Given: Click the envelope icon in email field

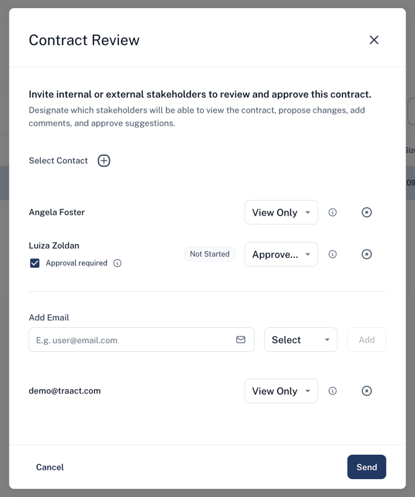Looking at the screenshot, I should click(x=241, y=340).
